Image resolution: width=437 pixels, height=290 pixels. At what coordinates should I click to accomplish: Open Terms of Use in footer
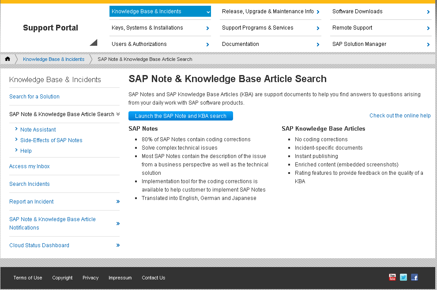(x=28, y=278)
